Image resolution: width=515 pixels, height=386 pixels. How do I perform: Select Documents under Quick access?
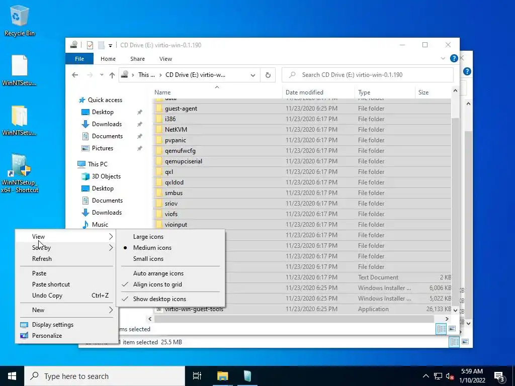(x=107, y=136)
